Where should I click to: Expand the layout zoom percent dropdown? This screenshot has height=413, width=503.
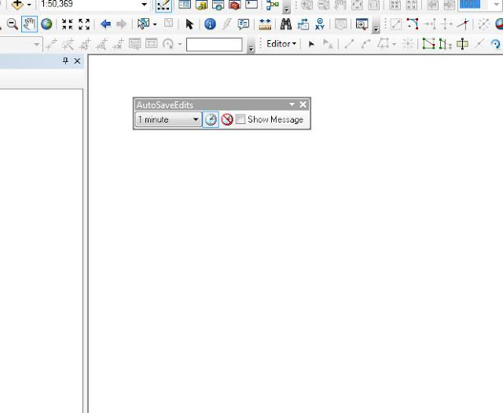(x=496, y=5)
